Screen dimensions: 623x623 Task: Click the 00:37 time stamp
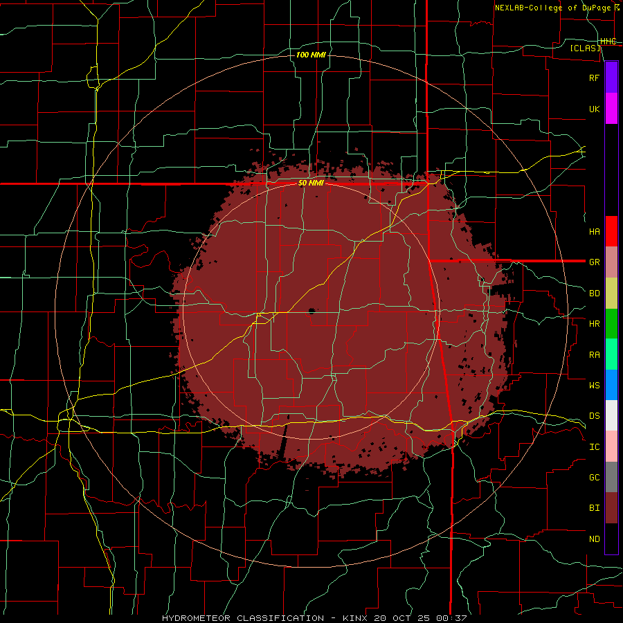(451, 618)
